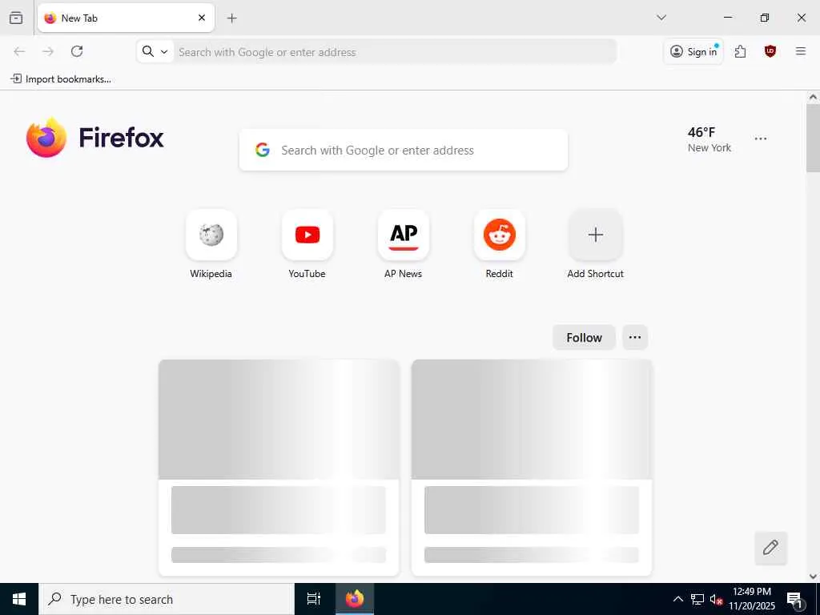
Task: Open the Firefox application menu
Action: click(x=800, y=51)
